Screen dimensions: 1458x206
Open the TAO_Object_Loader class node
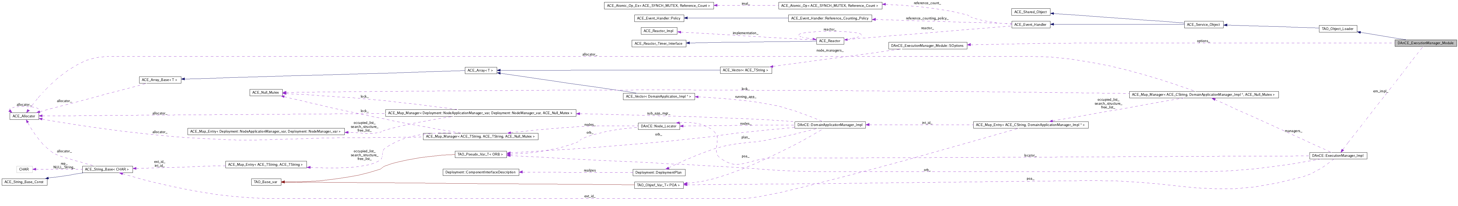point(1337,28)
